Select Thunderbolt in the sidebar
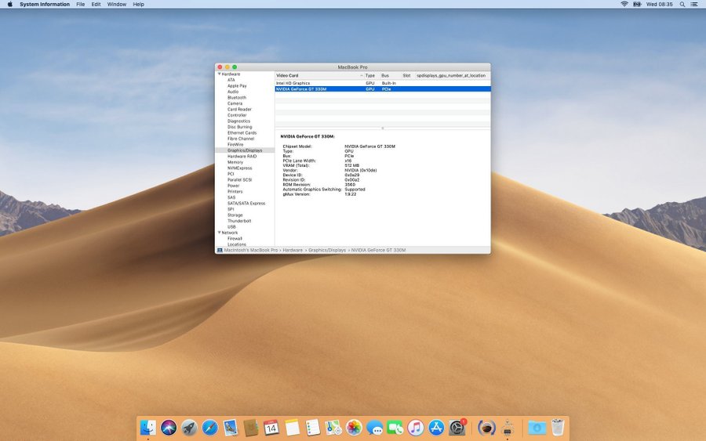 click(239, 221)
